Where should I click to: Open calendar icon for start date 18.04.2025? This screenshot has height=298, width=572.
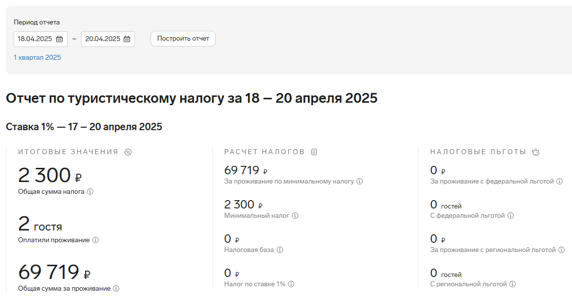click(x=60, y=39)
